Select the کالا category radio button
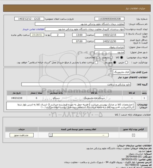The width and height of the screenshot is (153, 168). (121, 57)
